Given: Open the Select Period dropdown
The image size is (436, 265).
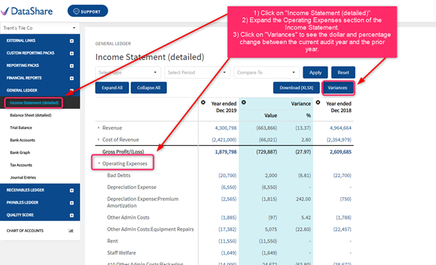Looking at the screenshot, I should (197, 73).
